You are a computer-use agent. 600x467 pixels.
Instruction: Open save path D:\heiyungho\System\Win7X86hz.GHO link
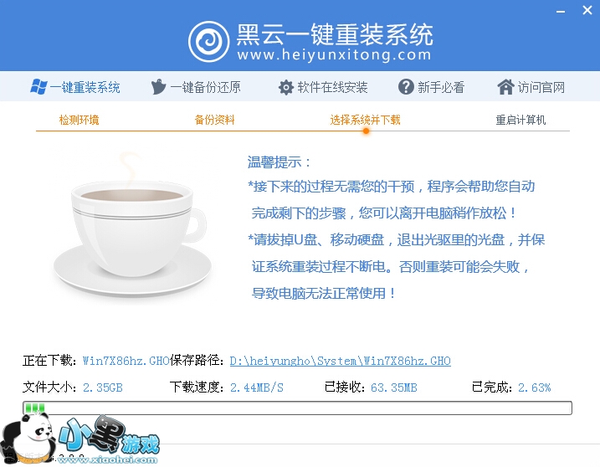[341, 361]
